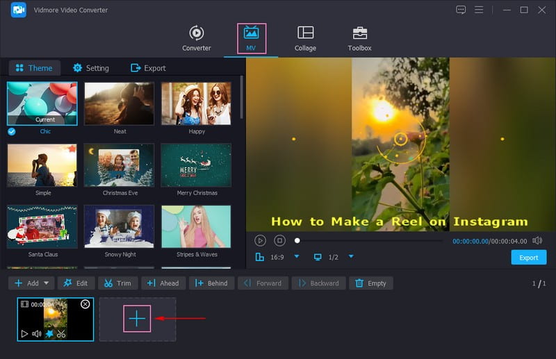Switch to the Setting tab
The height and width of the screenshot is (359, 556).
90,68
